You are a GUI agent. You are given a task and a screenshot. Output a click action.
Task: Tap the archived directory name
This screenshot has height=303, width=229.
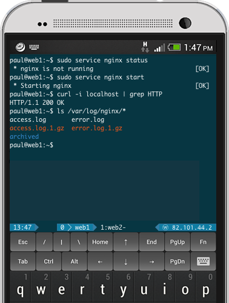(24, 136)
